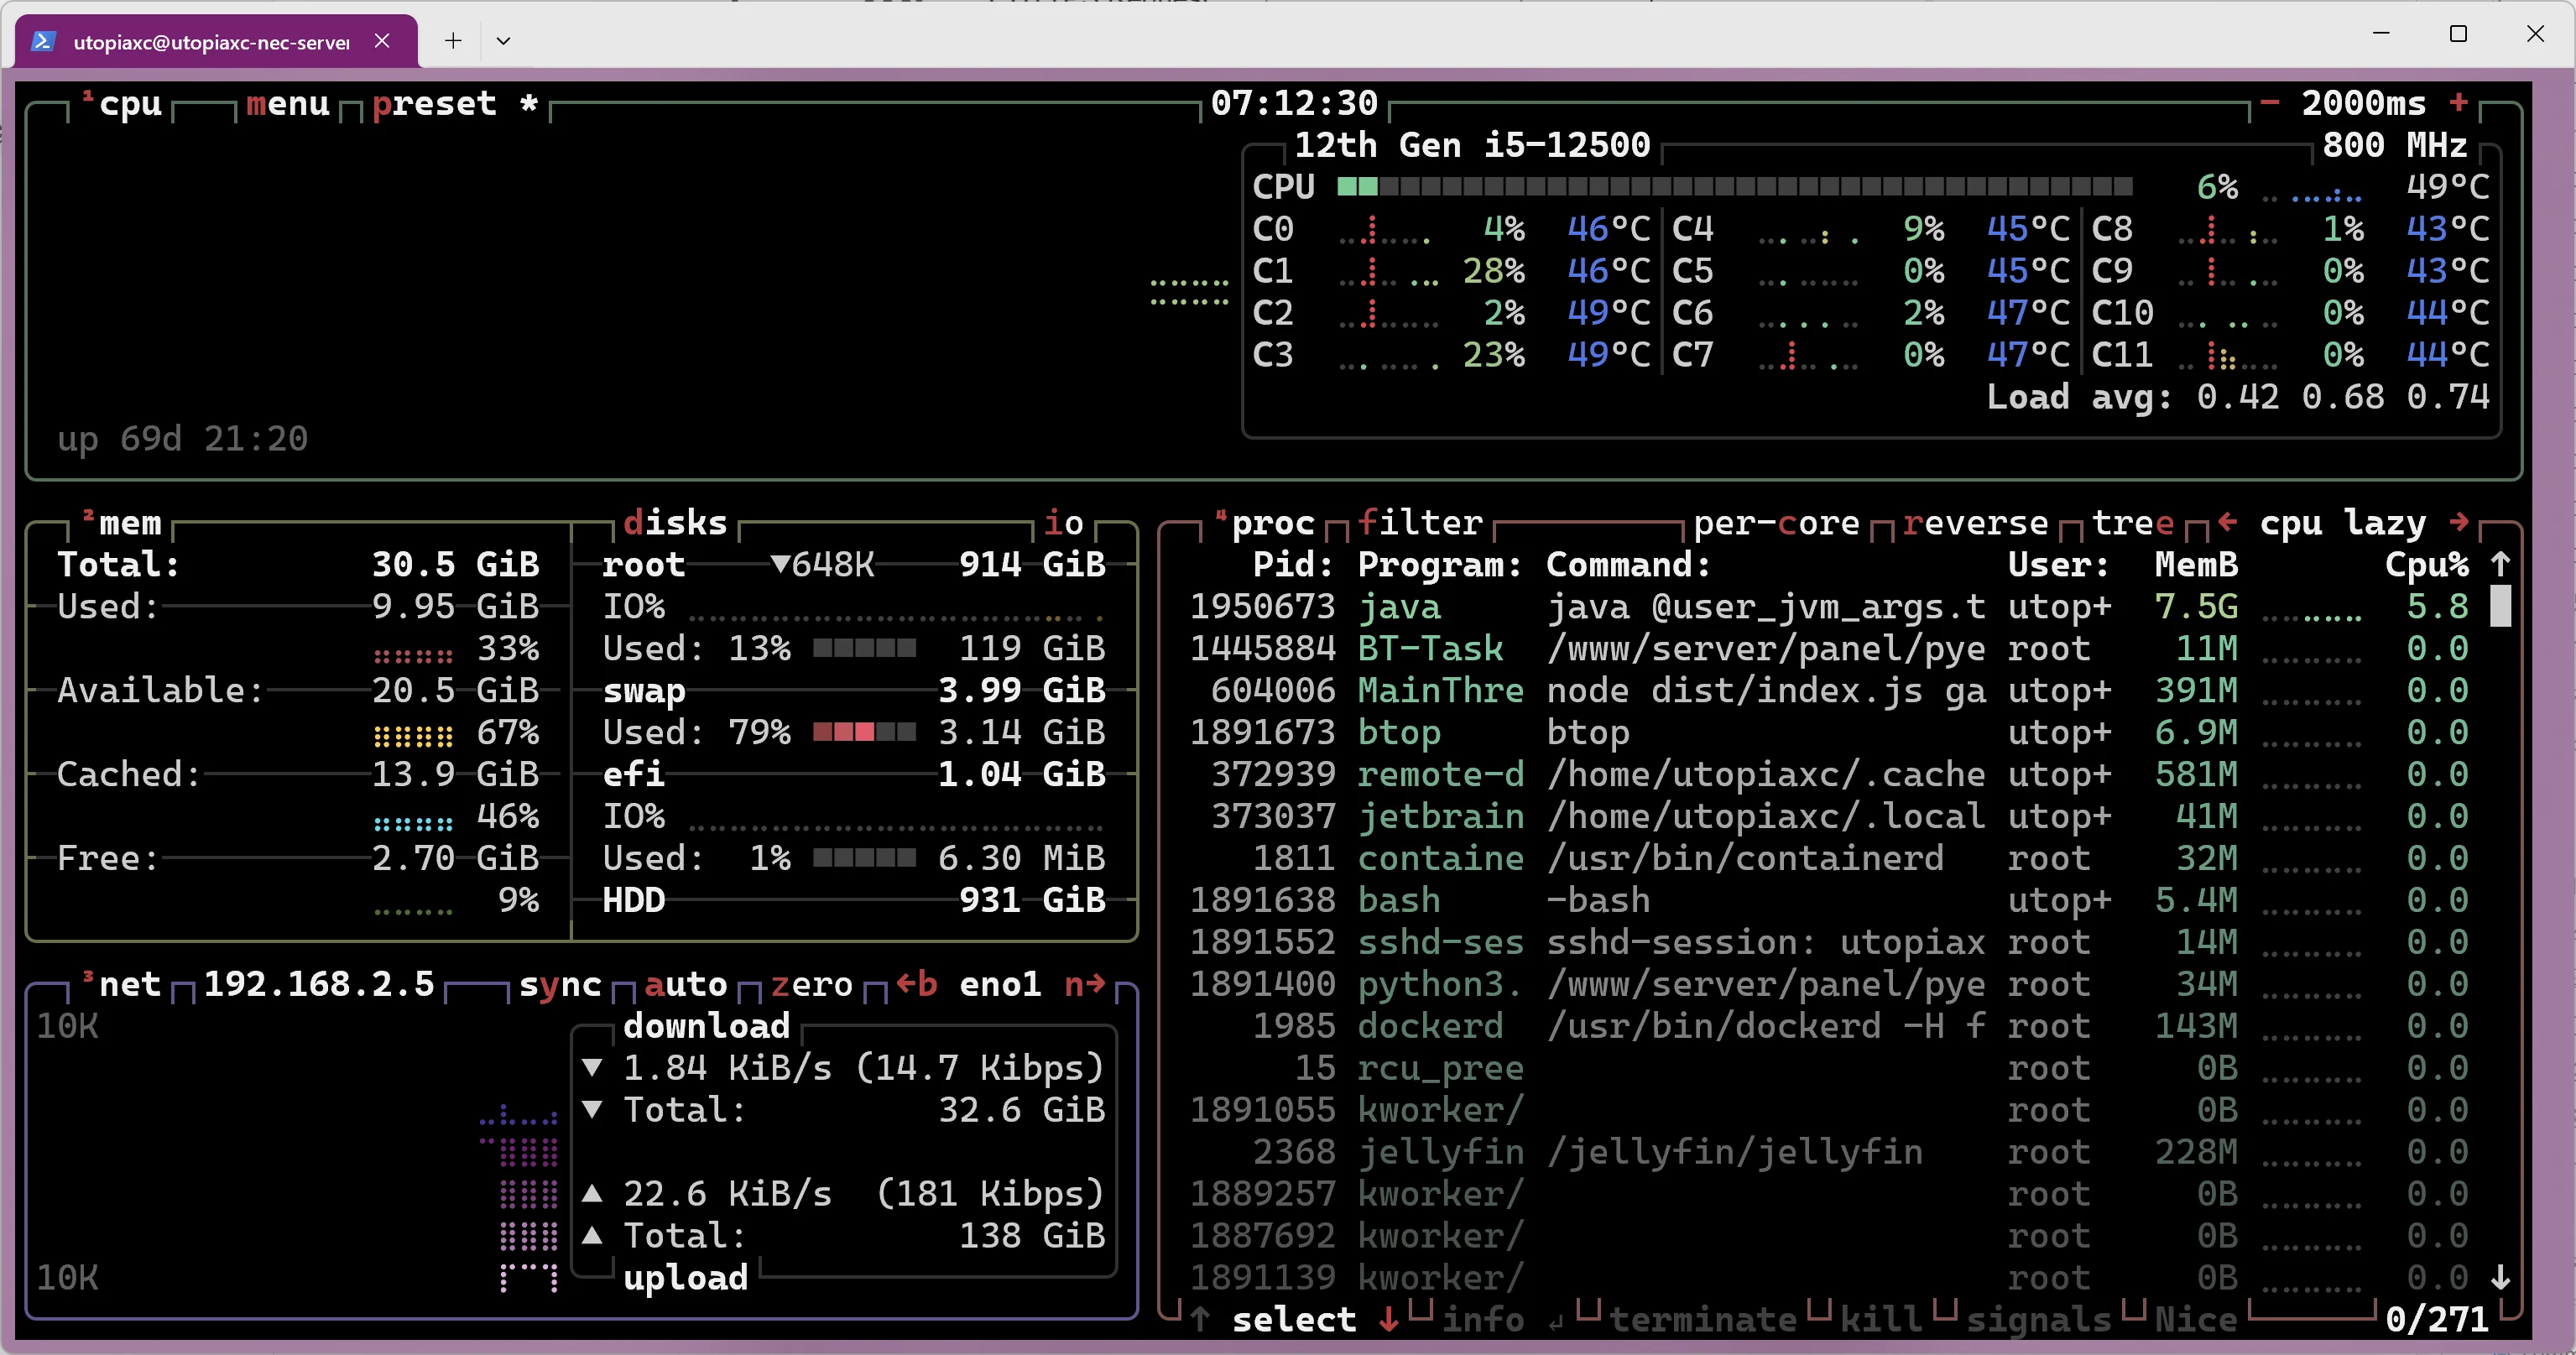Viewport: 2576px width, 1355px height.
Task: Click the Pid: column header
Action: click(1294, 564)
